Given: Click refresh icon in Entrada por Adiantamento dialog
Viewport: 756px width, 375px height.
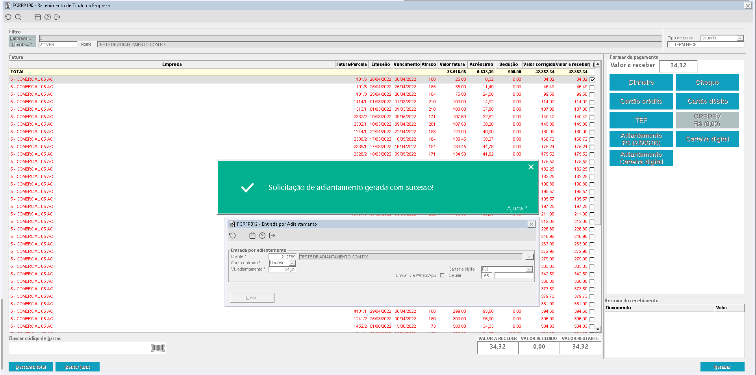Looking at the screenshot, I should click(x=233, y=236).
